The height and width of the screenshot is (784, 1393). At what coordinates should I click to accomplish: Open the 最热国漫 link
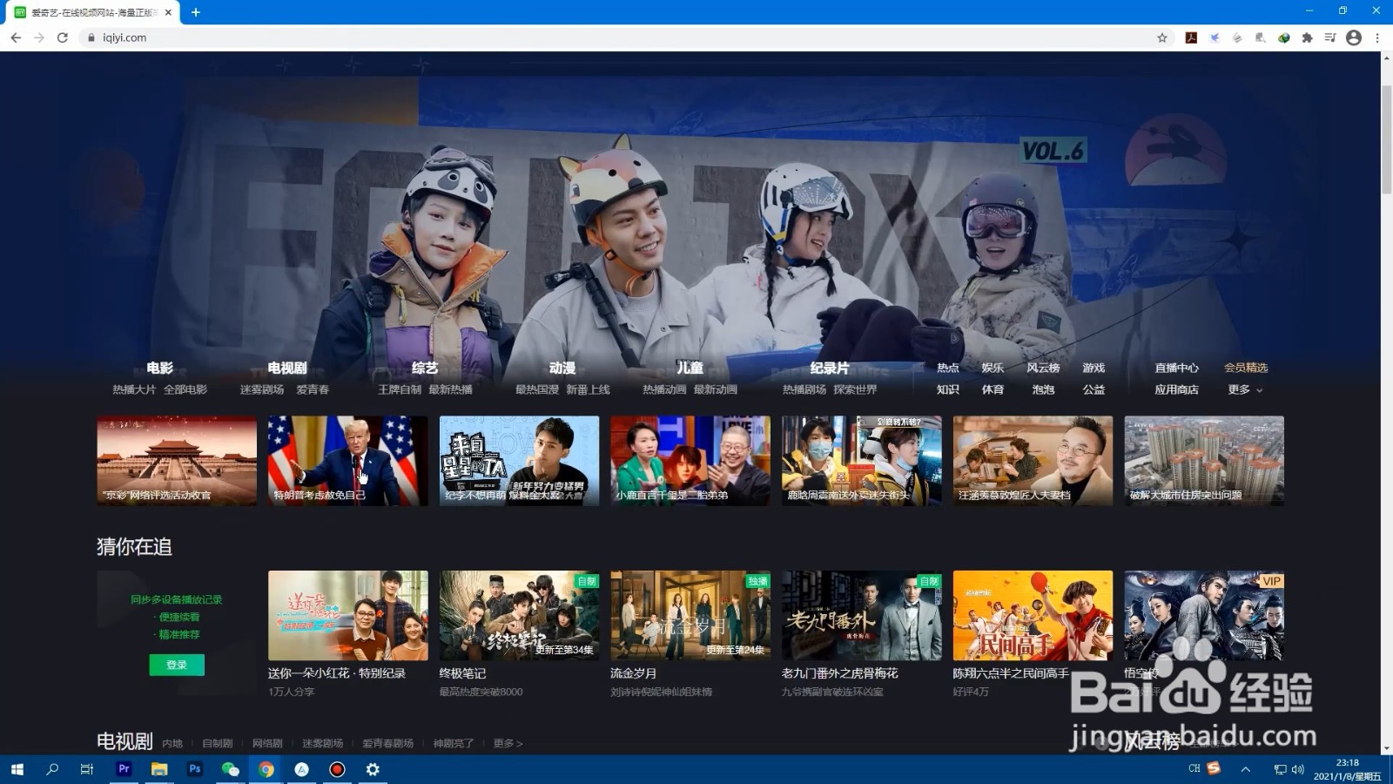tap(537, 389)
